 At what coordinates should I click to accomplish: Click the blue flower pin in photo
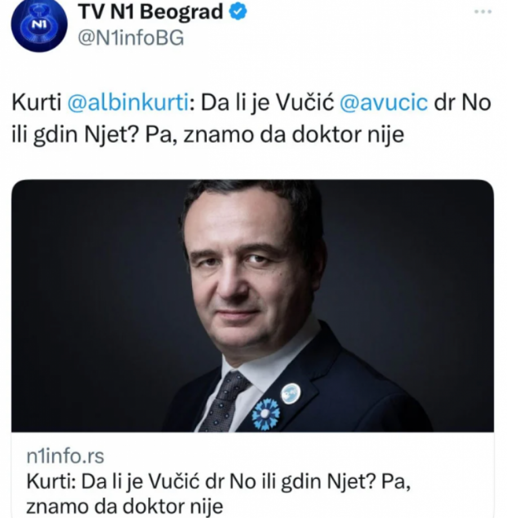click(x=266, y=414)
